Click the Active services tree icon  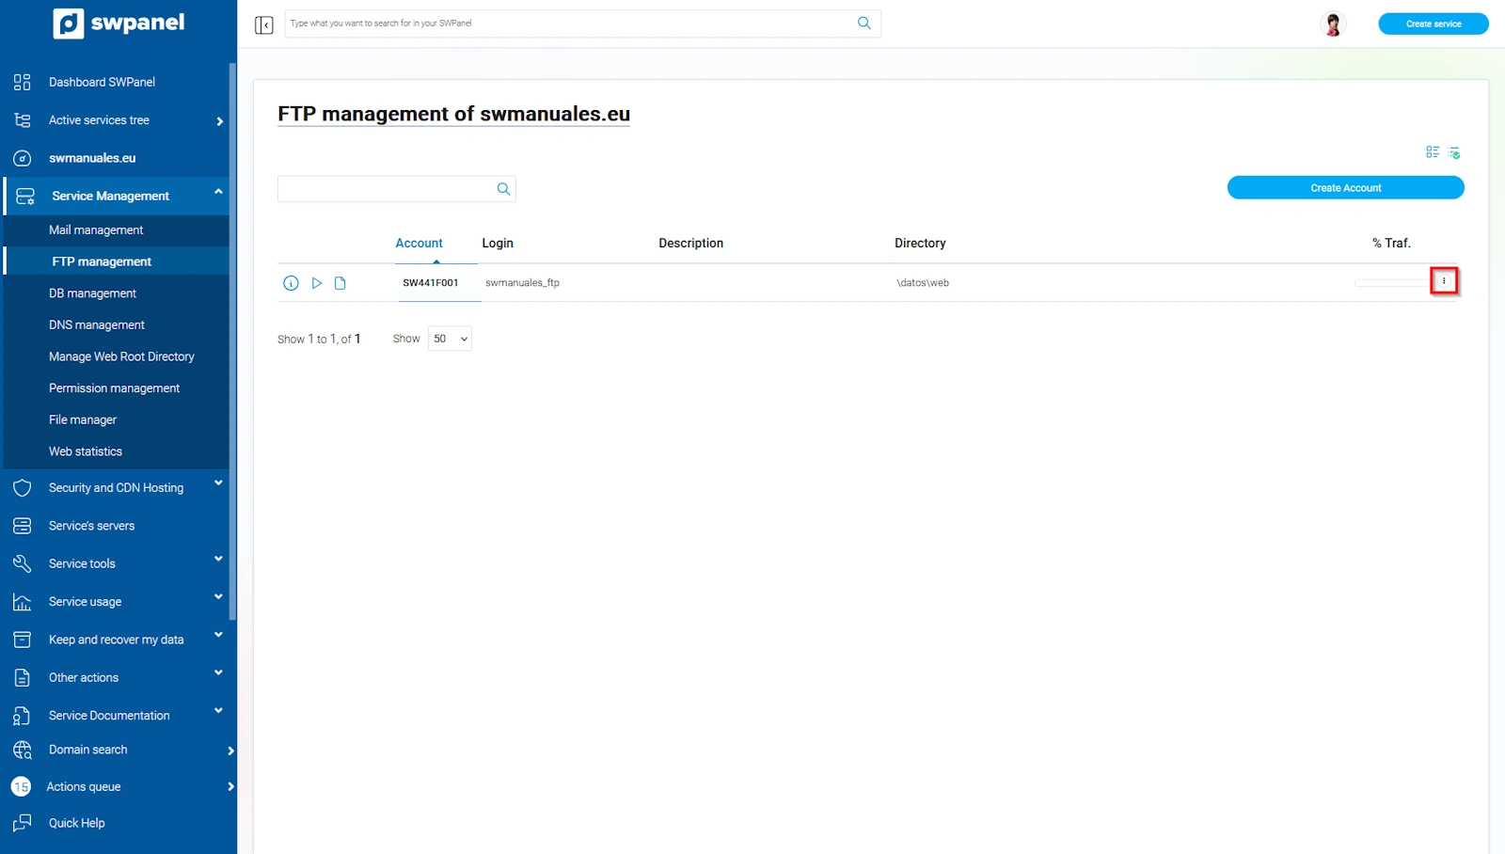[23, 120]
